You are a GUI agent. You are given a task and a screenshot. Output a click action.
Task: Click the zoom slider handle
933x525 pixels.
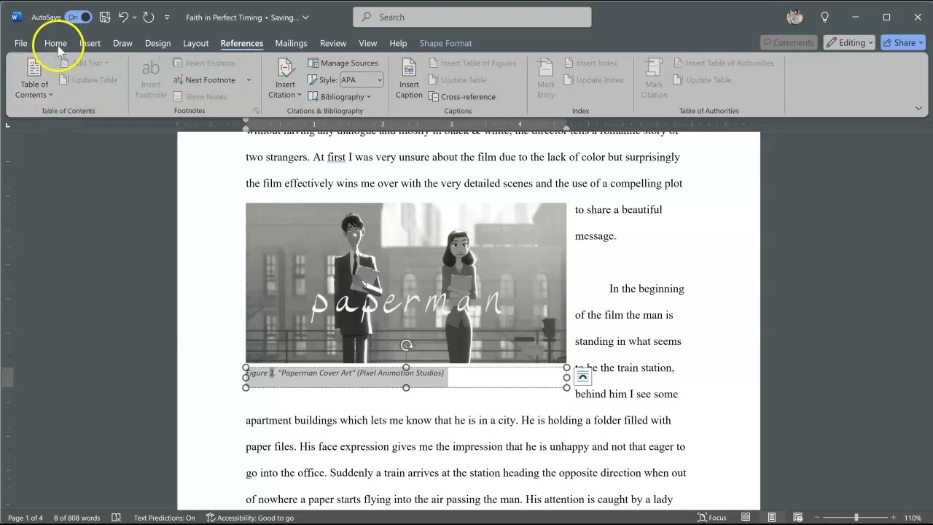click(856, 518)
